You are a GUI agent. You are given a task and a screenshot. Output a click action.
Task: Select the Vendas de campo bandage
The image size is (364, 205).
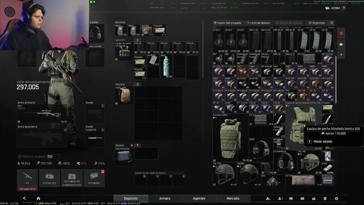tap(279, 132)
